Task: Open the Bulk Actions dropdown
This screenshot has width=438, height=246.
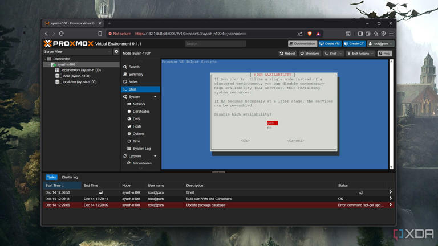Action: 360,54
